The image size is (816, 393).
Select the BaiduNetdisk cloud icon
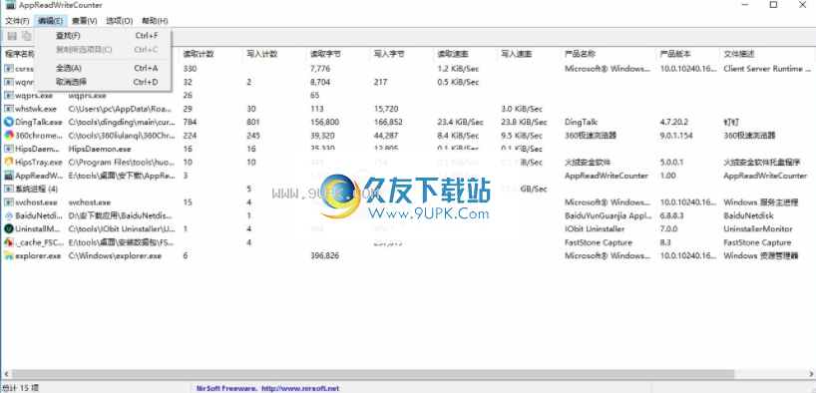pyautogui.click(x=8, y=215)
